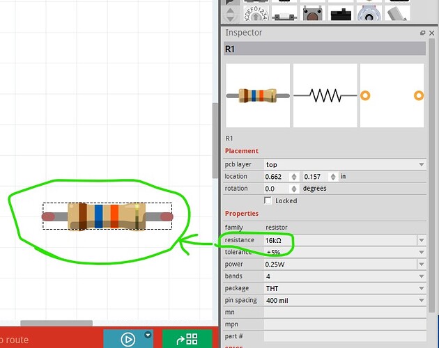Click the rotation degrees stepper
This screenshot has width=439, height=348.
[x=294, y=189]
